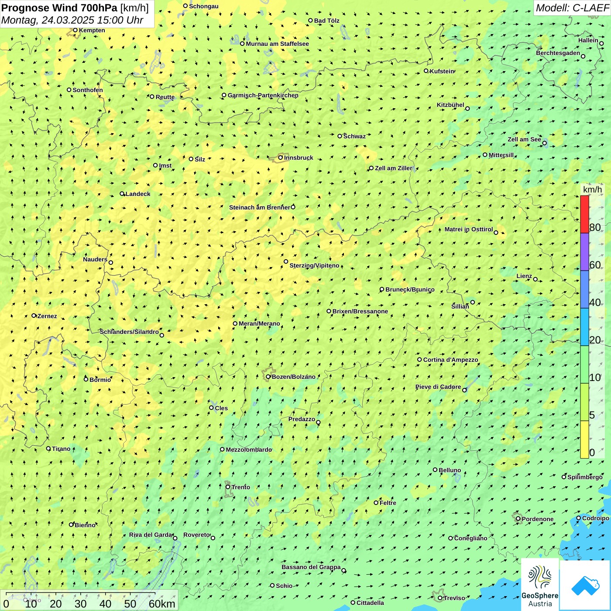Click the GeoSphere Austria logo
The width and height of the screenshot is (611, 611).
540,584
